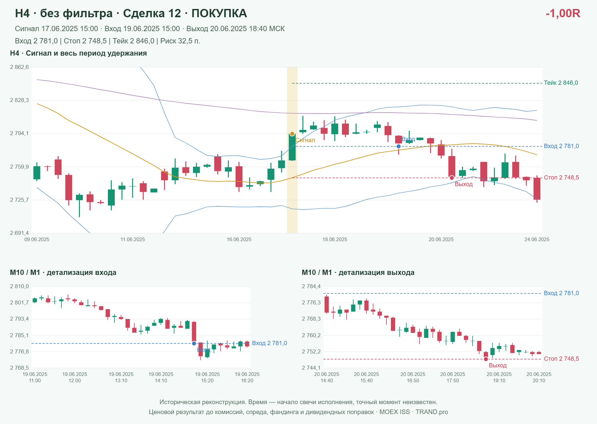Click 'Вход 2 781,0' label beside exit detail chart
The image size is (597, 424).
[x=561, y=293]
